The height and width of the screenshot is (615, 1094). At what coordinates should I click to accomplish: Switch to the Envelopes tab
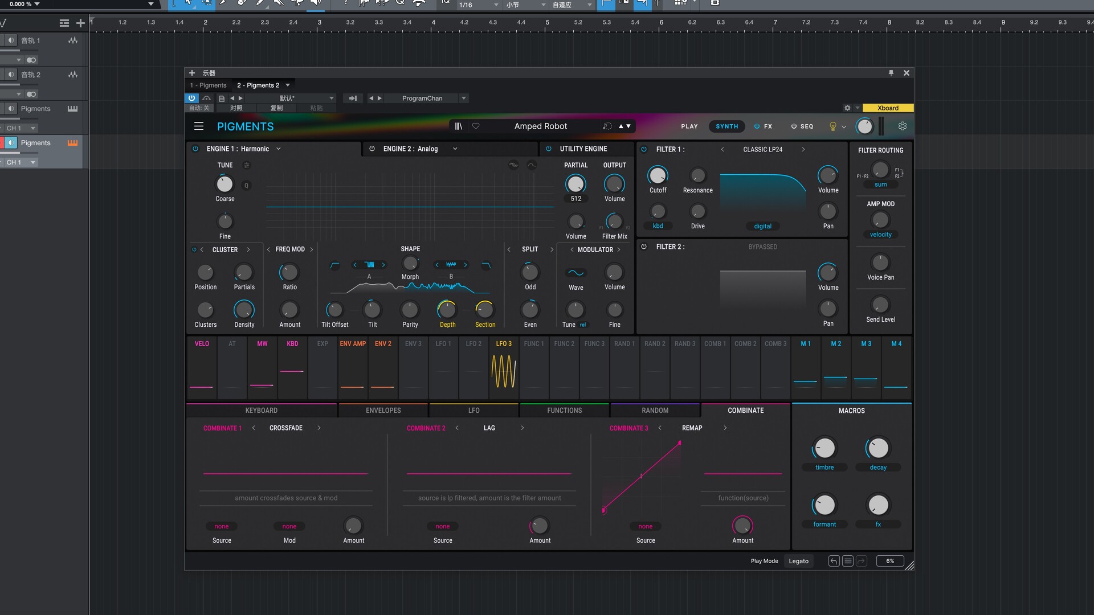pos(383,411)
